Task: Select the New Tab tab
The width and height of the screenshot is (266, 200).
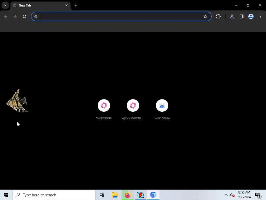Action: 41,5
